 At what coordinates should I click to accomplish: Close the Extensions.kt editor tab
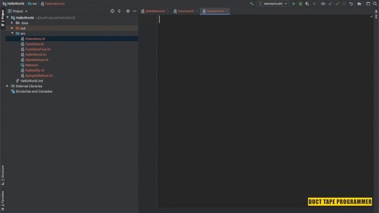[227, 11]
